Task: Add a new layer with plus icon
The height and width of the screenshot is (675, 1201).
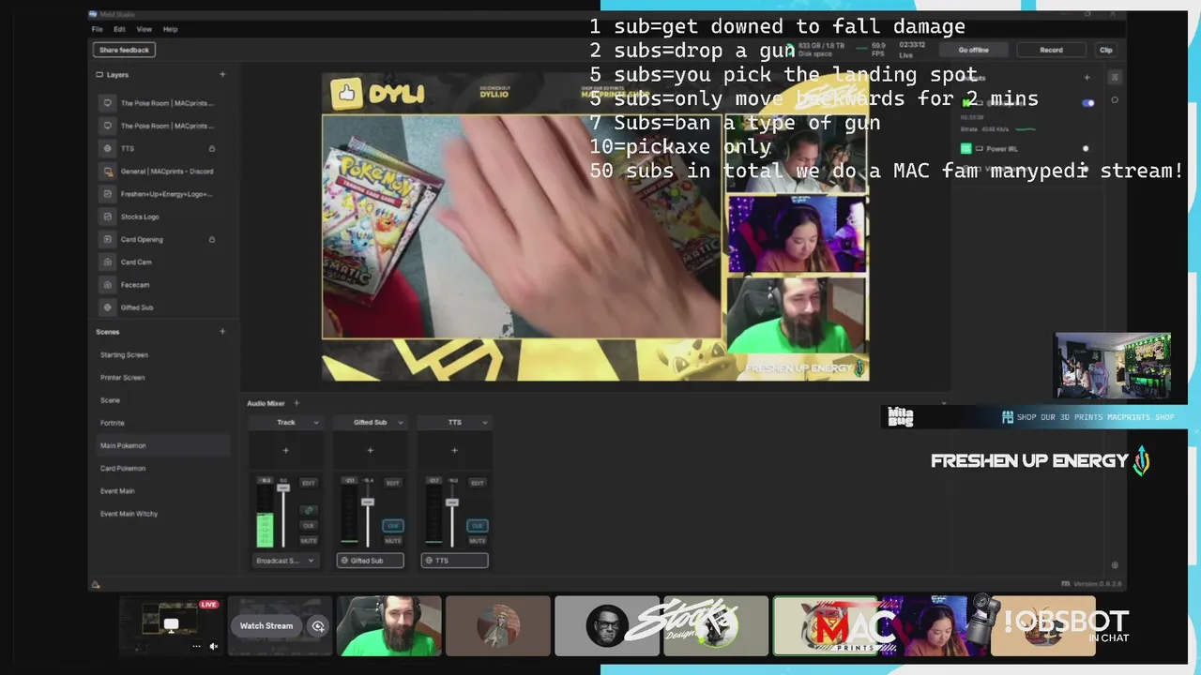Action: (x=222, y=75)
